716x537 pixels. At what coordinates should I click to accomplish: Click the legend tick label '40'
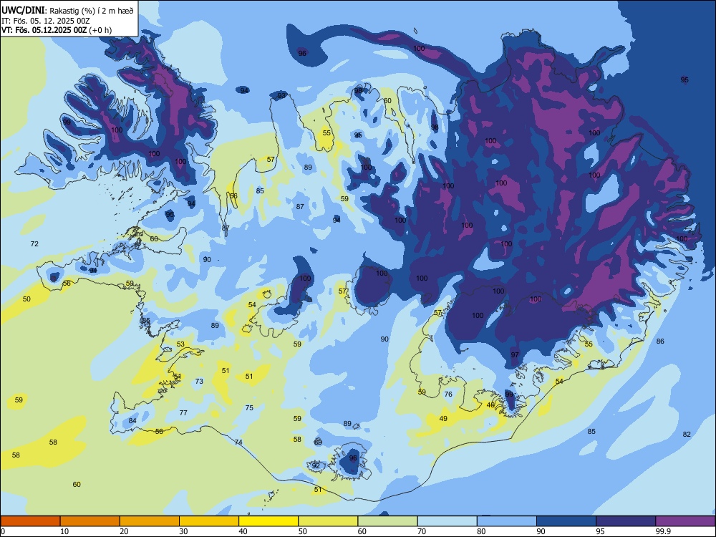[x=243, y=531]
